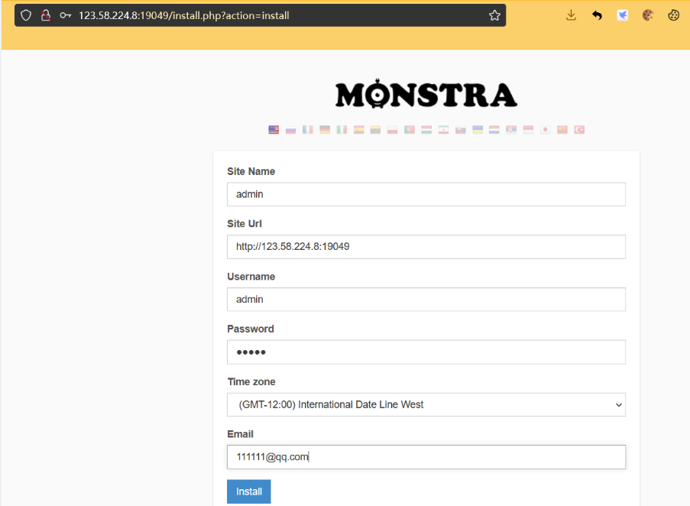Click the insecure connection lock icon
This screenshot has height=506, width=690.
point(46,15)
